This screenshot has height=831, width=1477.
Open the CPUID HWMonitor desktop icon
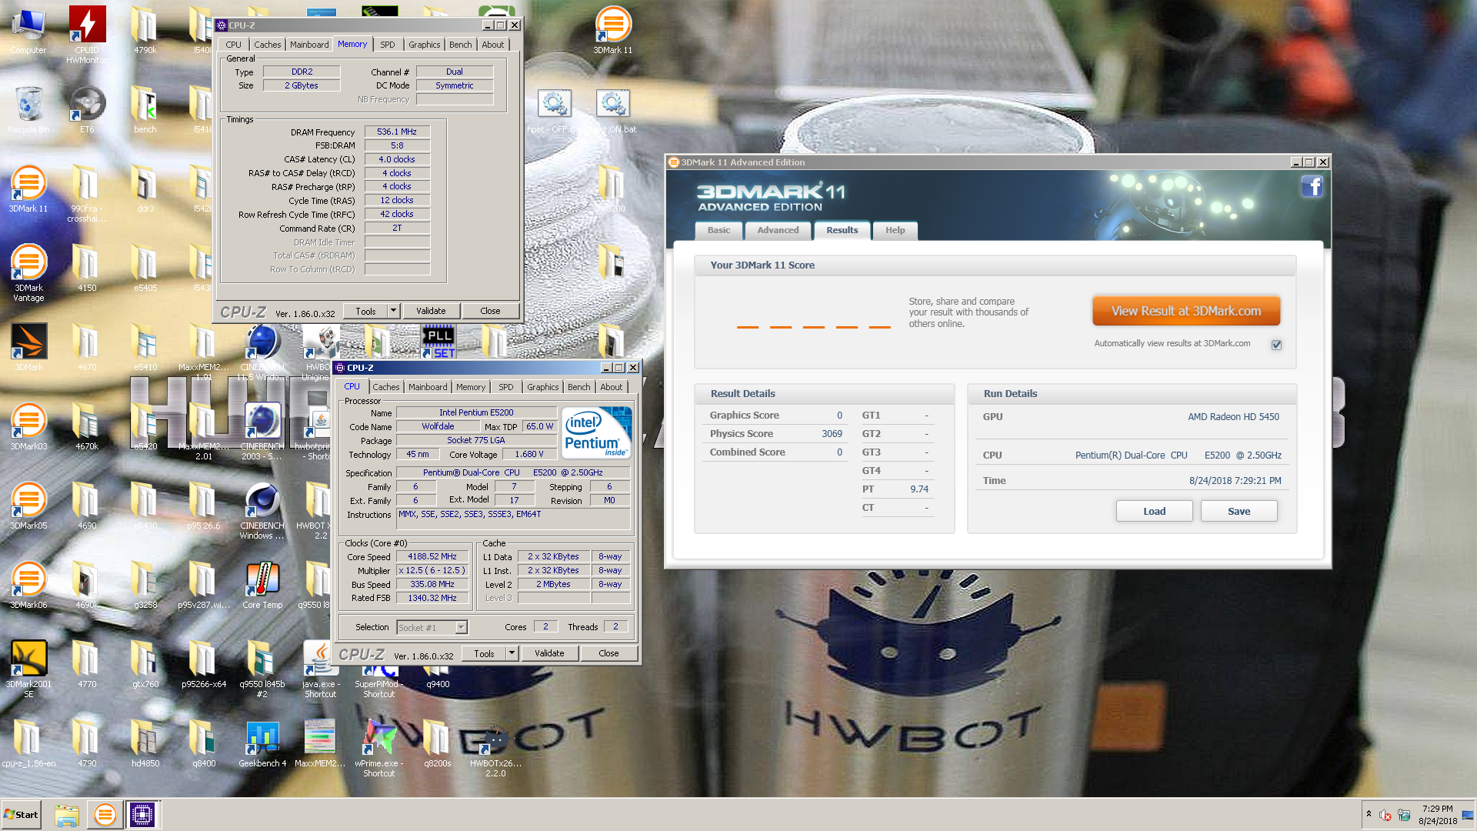[x=87, y=34]
